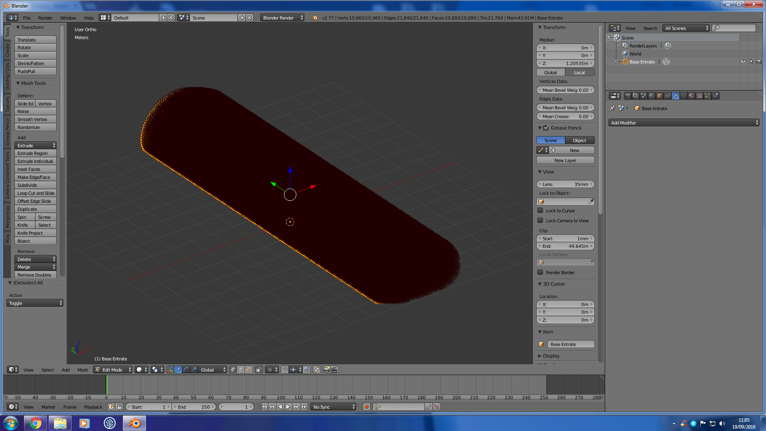The width and height of the screenshot is (766, 431).
Task: Open the Render Layers properties tab icon
Action: 636,96
